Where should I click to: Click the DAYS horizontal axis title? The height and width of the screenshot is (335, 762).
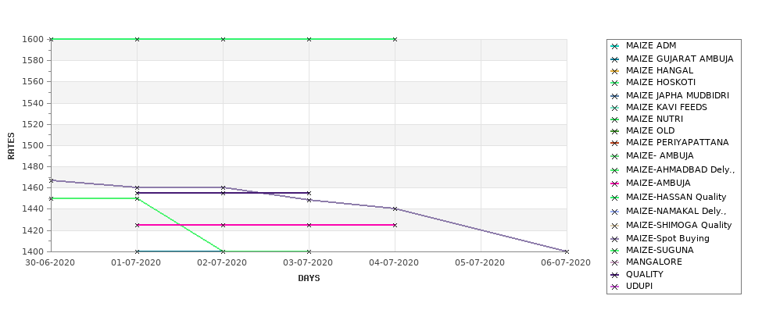[x=309, y=278]
